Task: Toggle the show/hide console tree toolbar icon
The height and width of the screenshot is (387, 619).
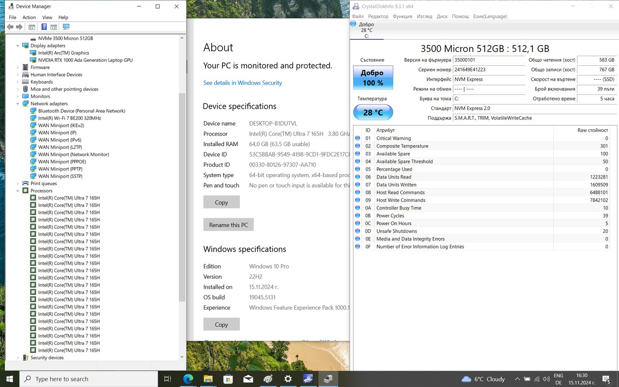Action: tap(31, 27)
